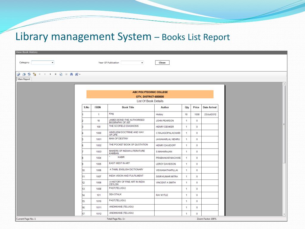This screenshot has height=229, width=305.
Task: Click 'THE POCKET BOOK OF QUOTATION' title
Action: coord(128,145)
